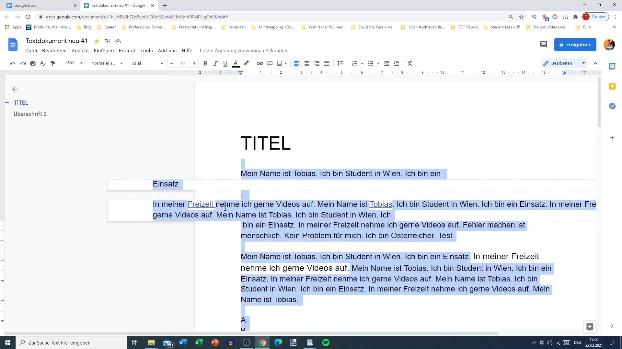Click the Spotify icon in taskbar
This screenshot has height=349, width=622.
click(326, 343)
